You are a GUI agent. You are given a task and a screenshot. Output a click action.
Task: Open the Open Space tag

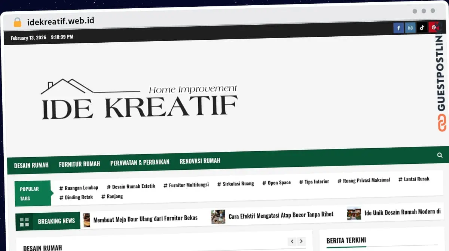277,182
